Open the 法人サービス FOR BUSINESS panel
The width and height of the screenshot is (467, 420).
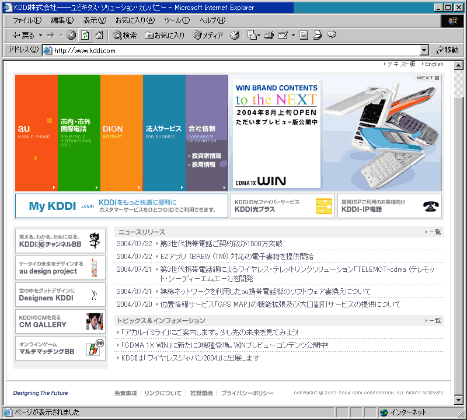(x=164, y=133)
